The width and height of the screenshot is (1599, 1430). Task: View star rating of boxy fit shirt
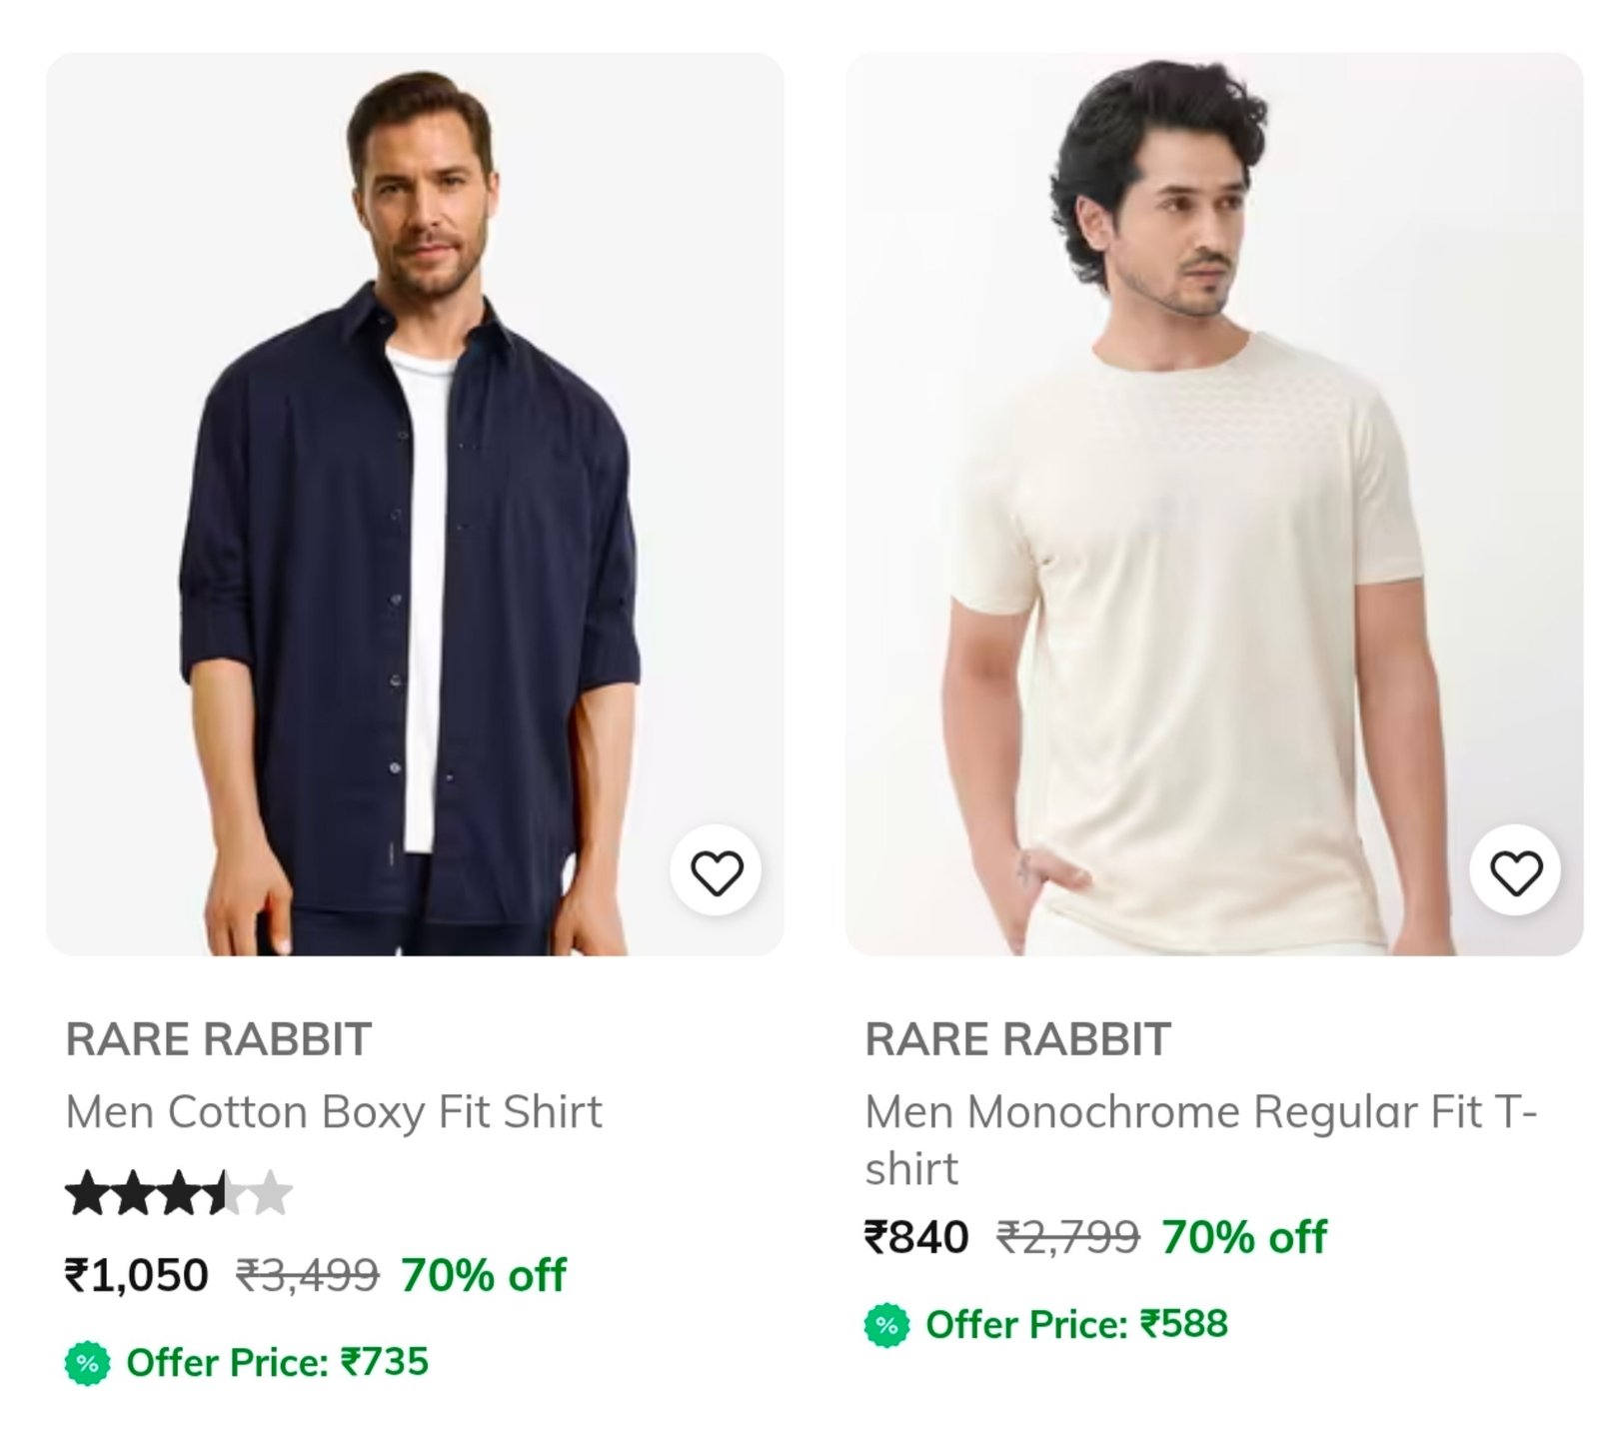click(179, 1193)
